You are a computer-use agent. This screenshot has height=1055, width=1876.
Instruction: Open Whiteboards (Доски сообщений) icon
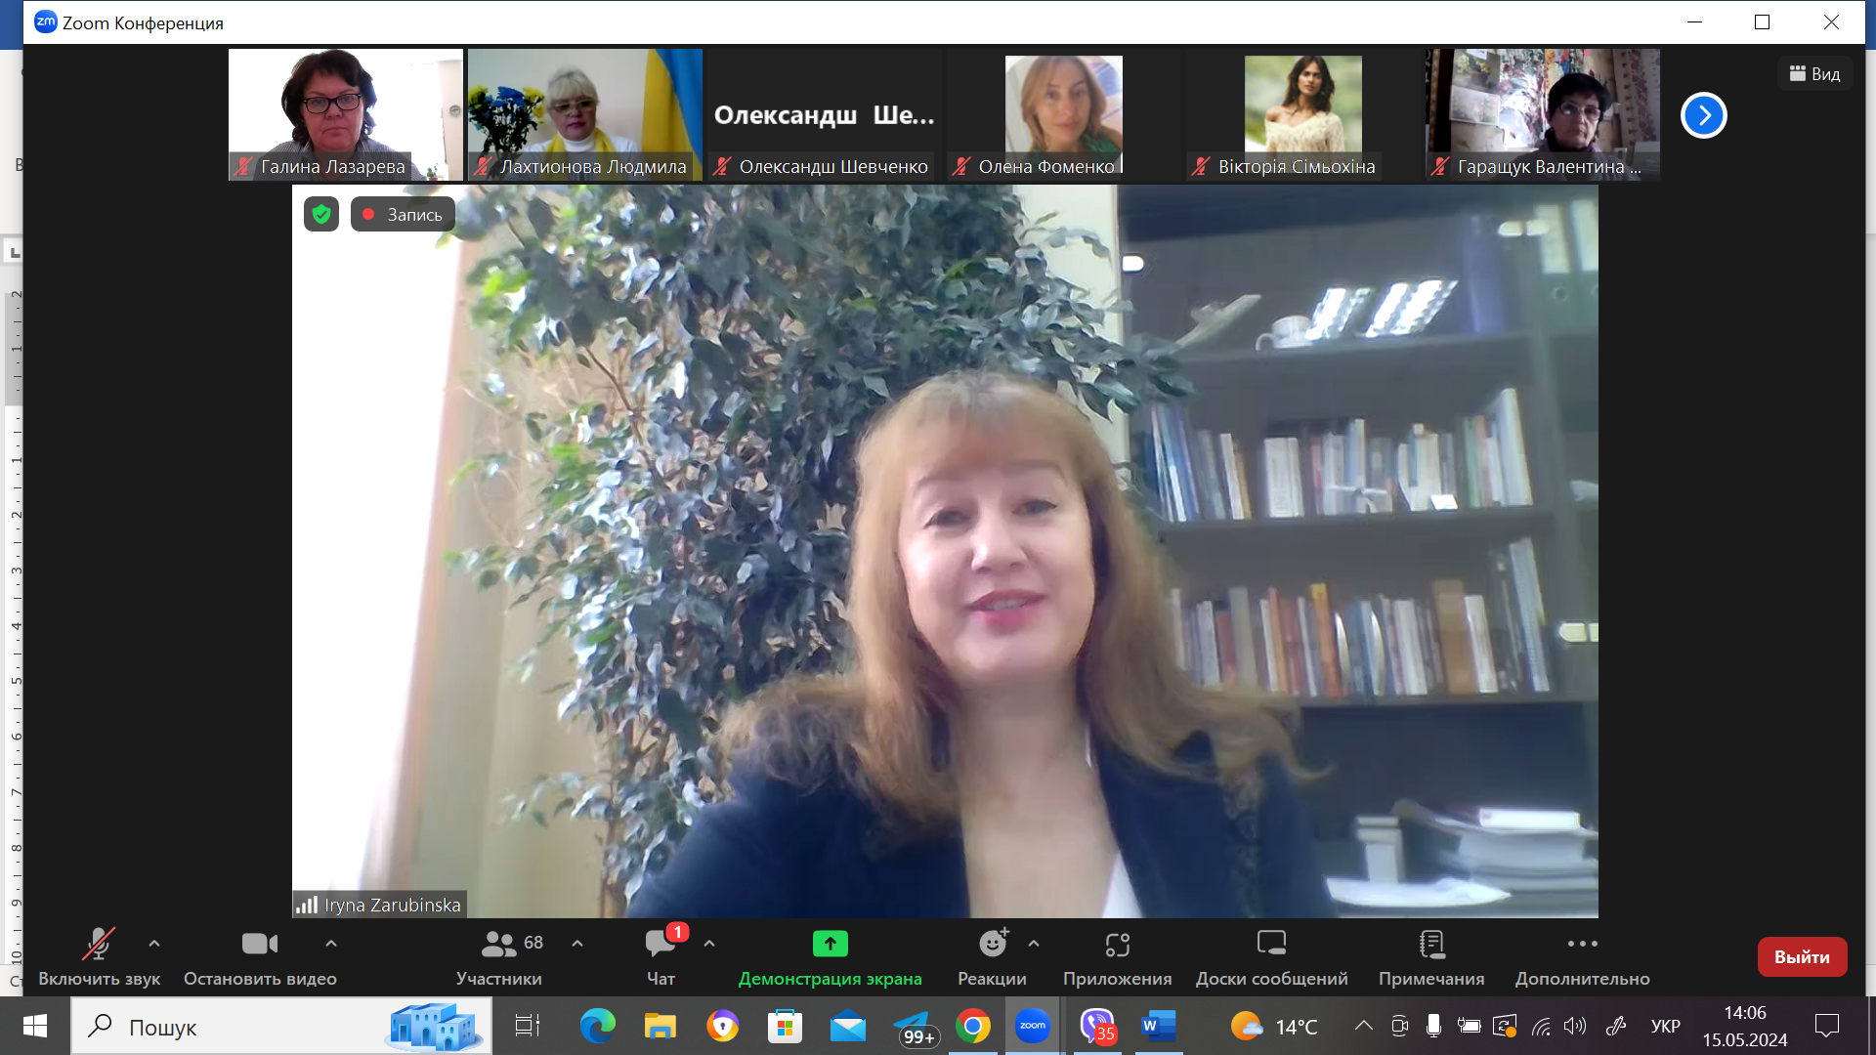[1271, 945]
